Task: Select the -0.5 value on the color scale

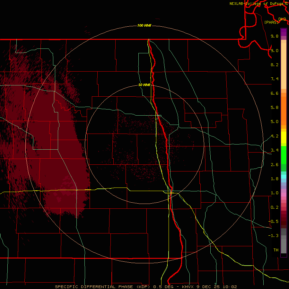Action: (x=273, y=222)
